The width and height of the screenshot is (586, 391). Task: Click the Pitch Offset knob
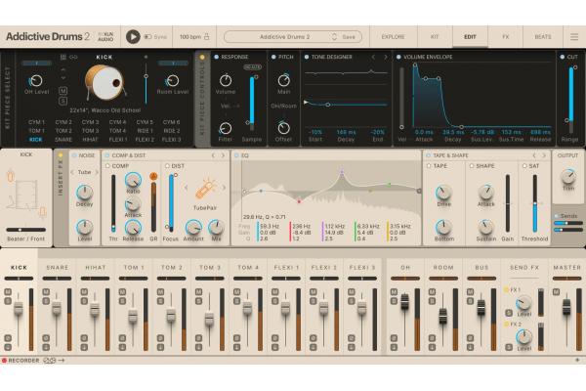[283, 128]
